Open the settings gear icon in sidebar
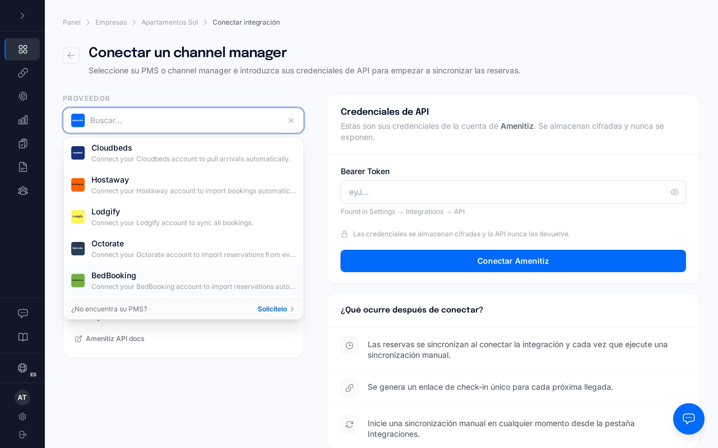The height and width of the screenshot is (448, 718). pyautogui.click(x=22, y=417)
